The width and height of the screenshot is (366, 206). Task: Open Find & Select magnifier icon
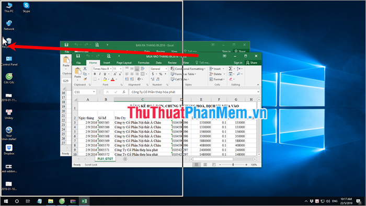coord(238,74)
